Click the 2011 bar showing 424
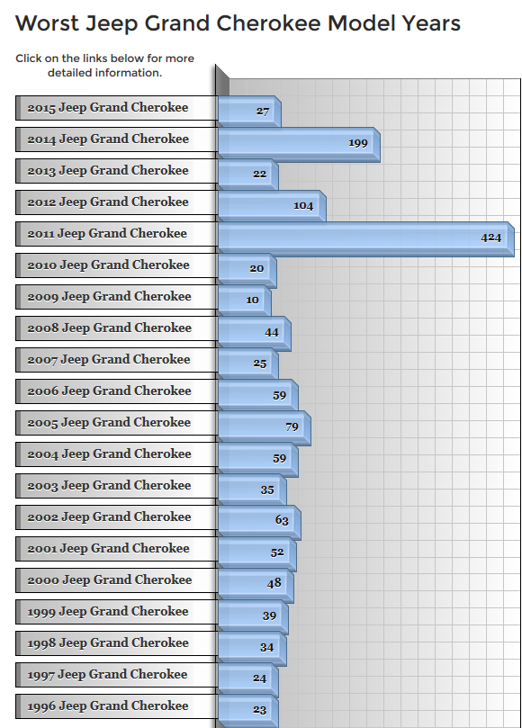The height and width of the screenshot is (728, 522). 366,239
